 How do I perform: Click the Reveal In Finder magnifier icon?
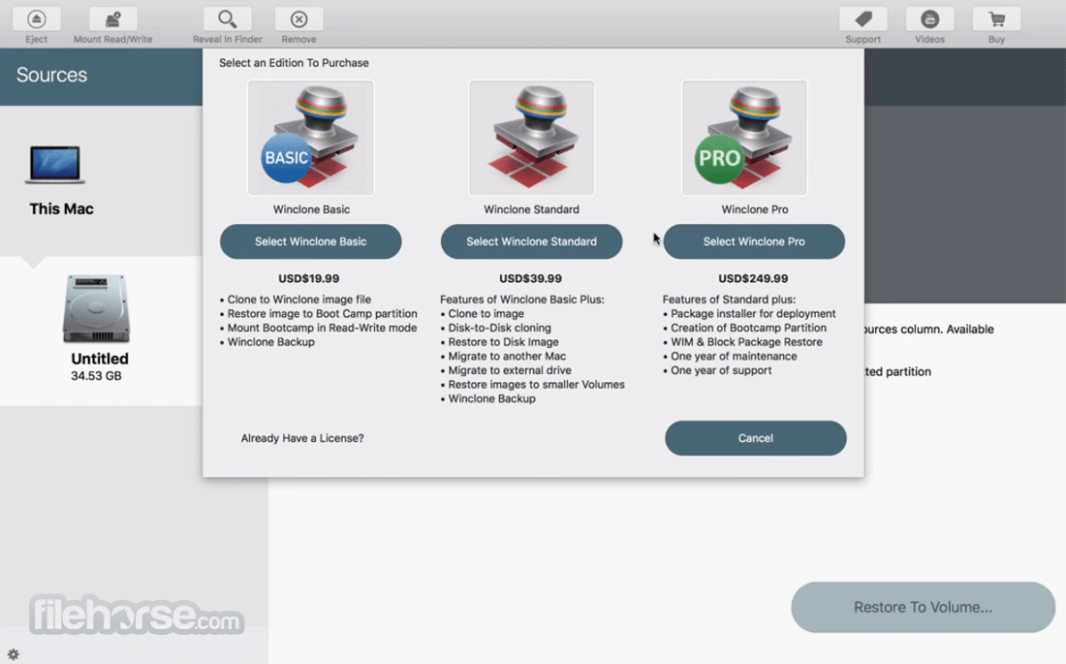[x=227, y=19]
